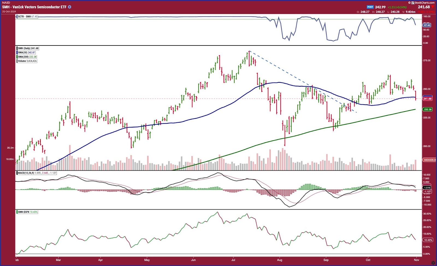
Task: Click the 31-Oct-2024 date label
Action: click(9, 11)
